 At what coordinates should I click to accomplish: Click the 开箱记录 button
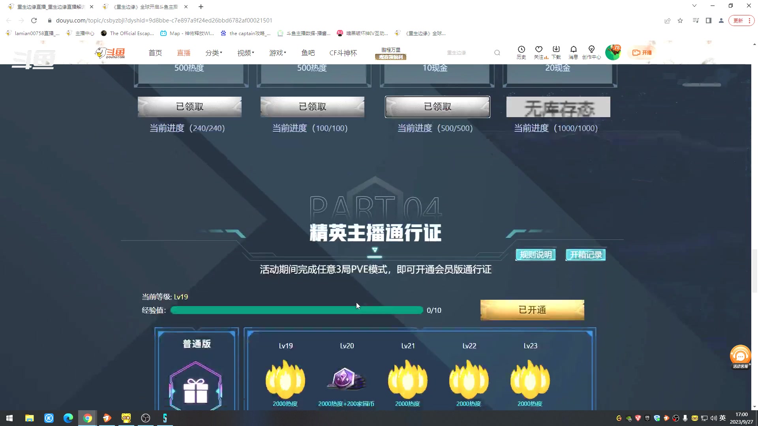(x=586, y=255)
